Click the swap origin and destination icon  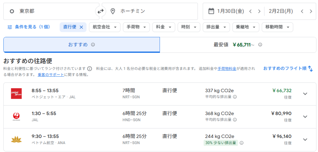(100, 11)
